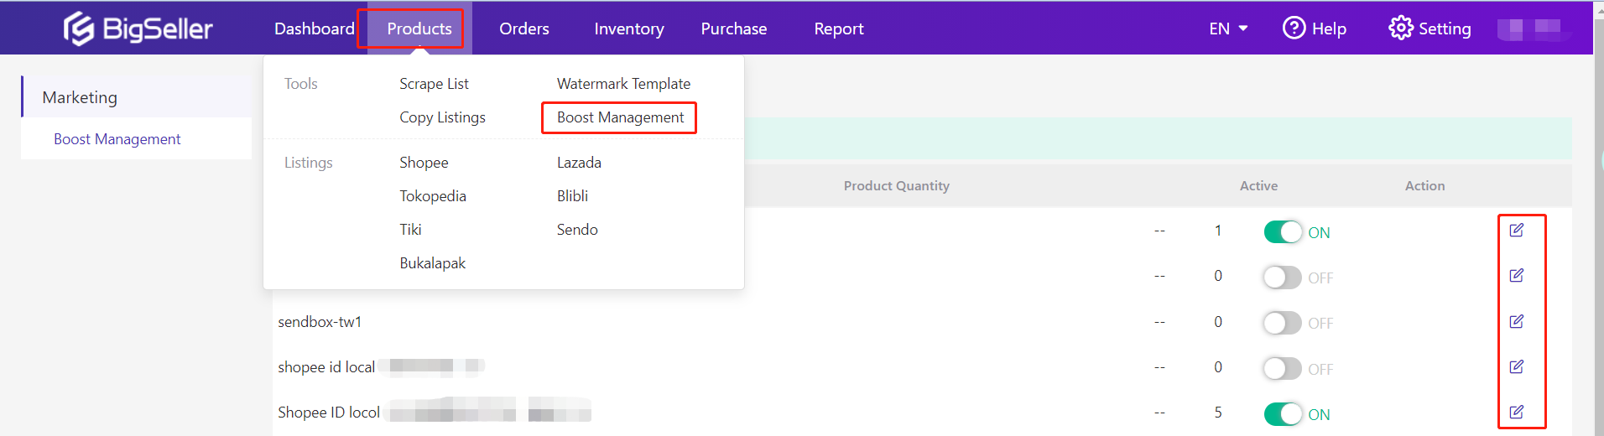Expand the Marketing sidebar section

point(80,97)
